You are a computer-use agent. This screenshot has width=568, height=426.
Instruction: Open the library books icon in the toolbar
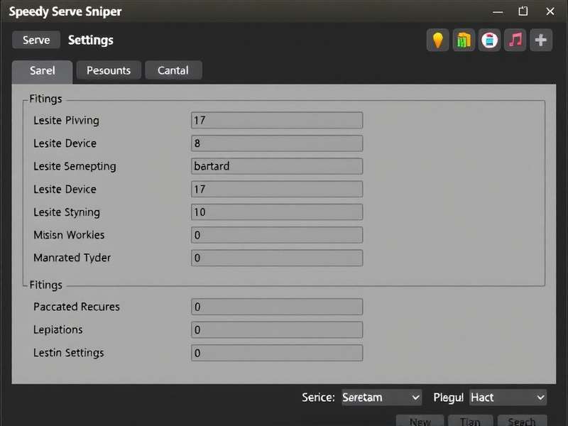(x=463, y=40)
